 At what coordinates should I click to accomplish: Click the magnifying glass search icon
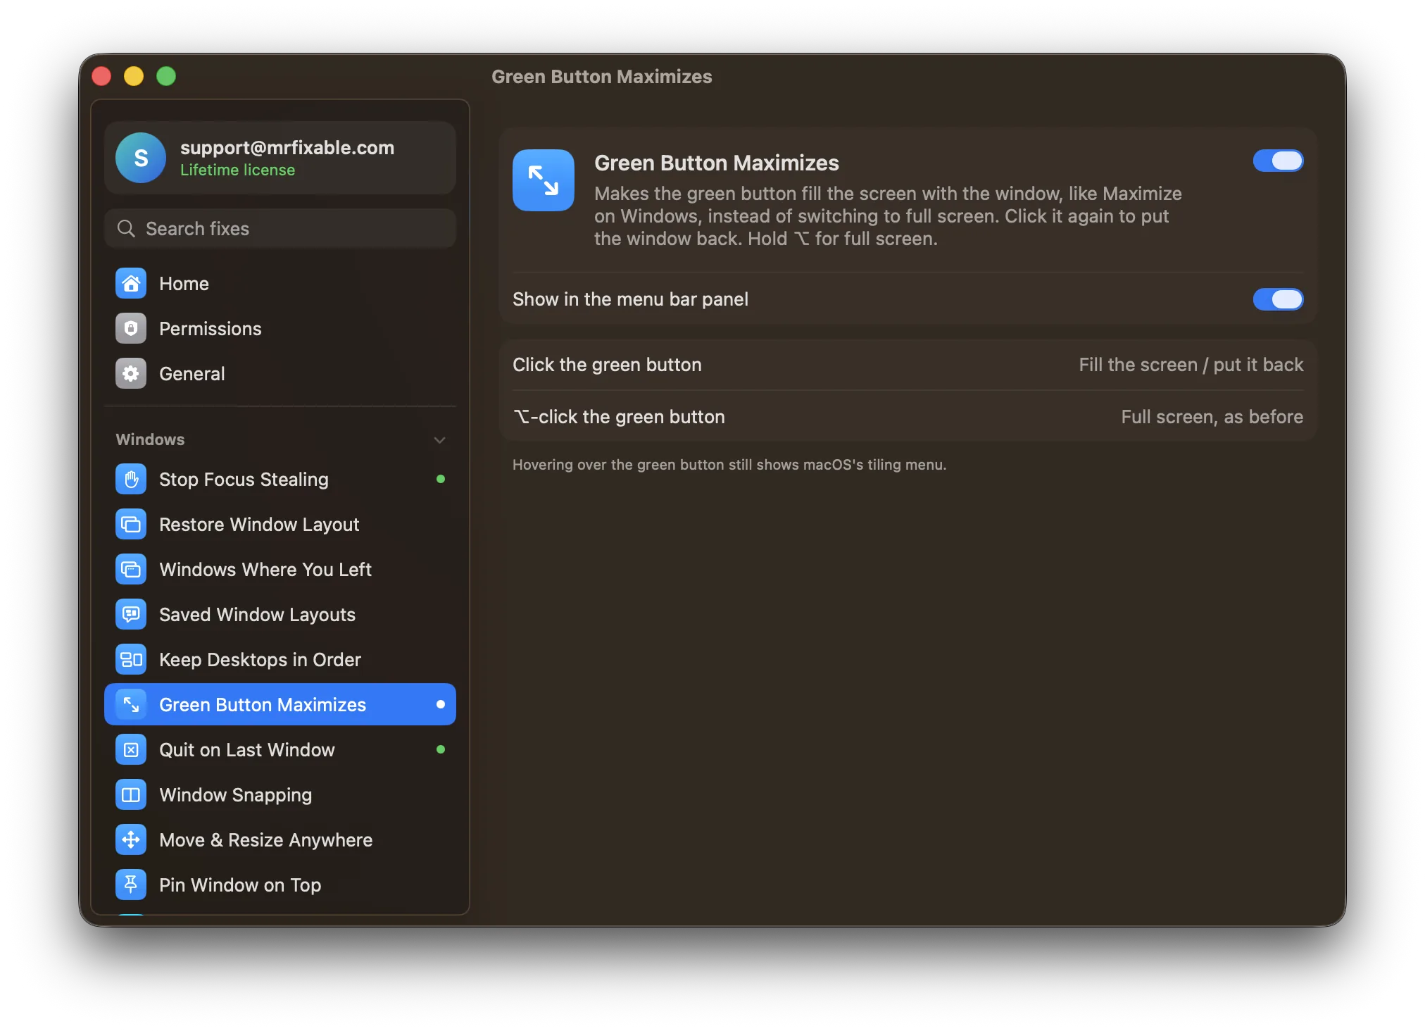point(126,228)
